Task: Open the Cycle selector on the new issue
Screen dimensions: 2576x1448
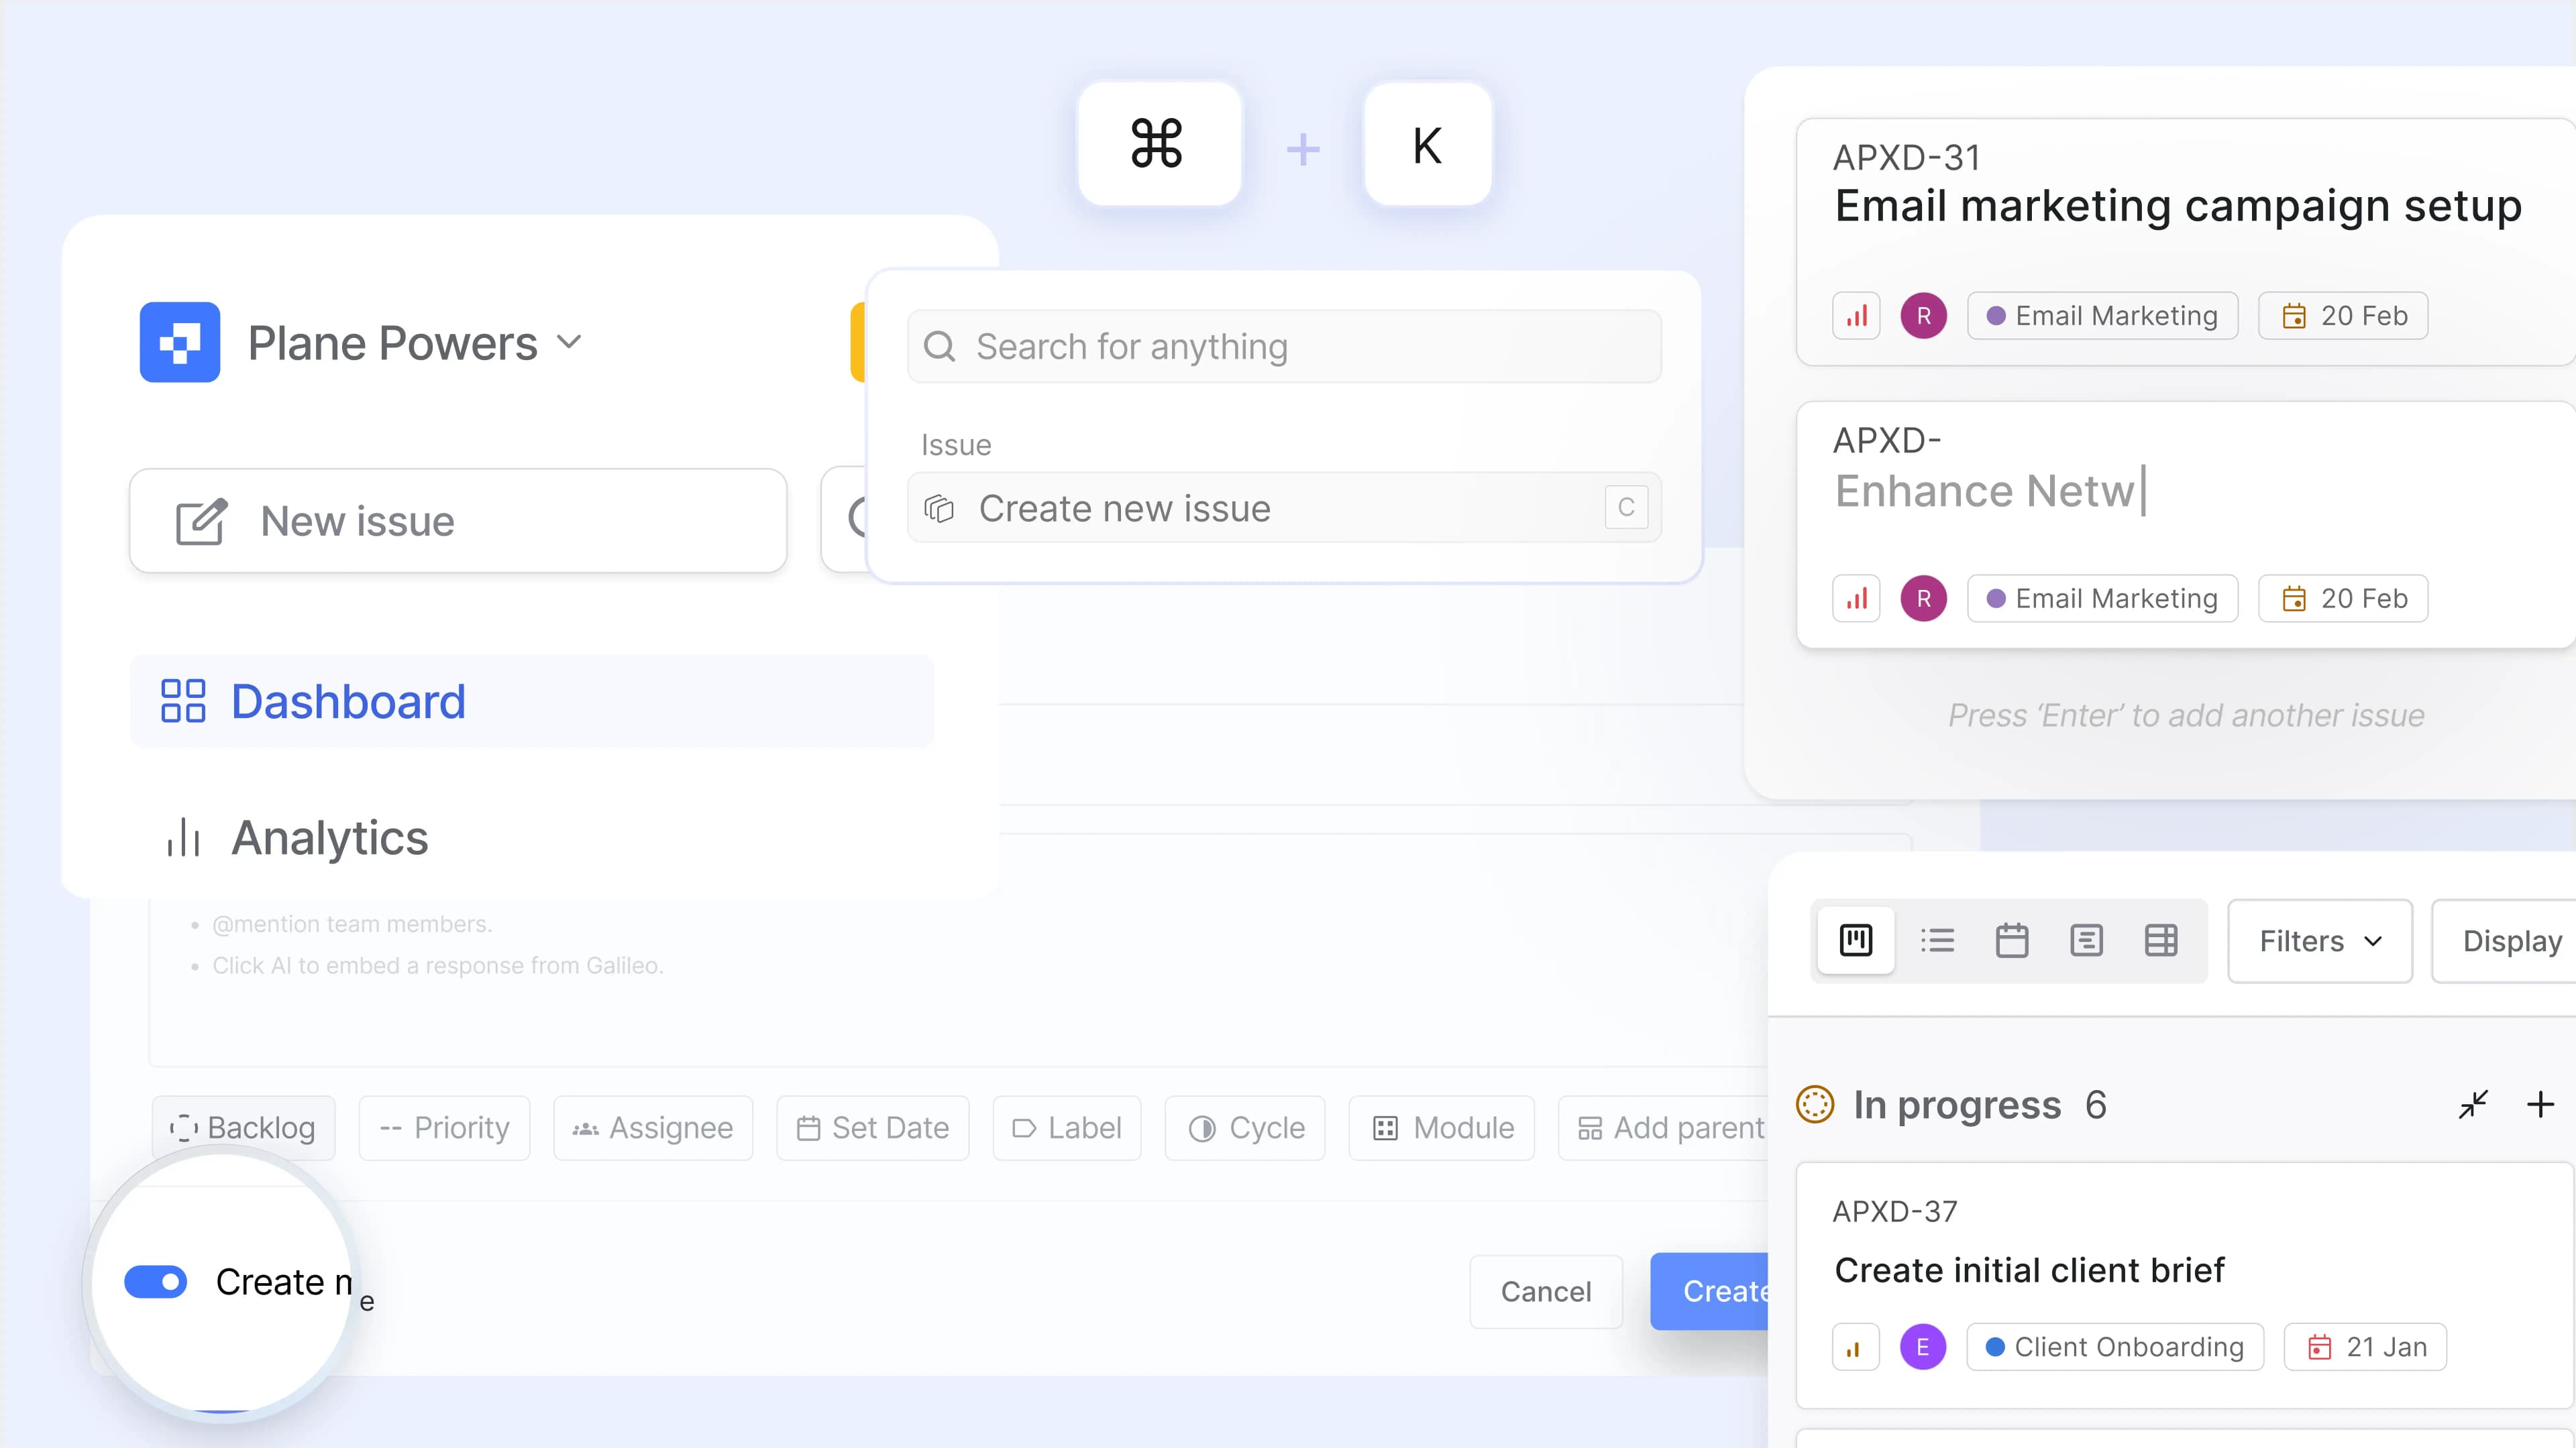Action: [1245, 1127]
